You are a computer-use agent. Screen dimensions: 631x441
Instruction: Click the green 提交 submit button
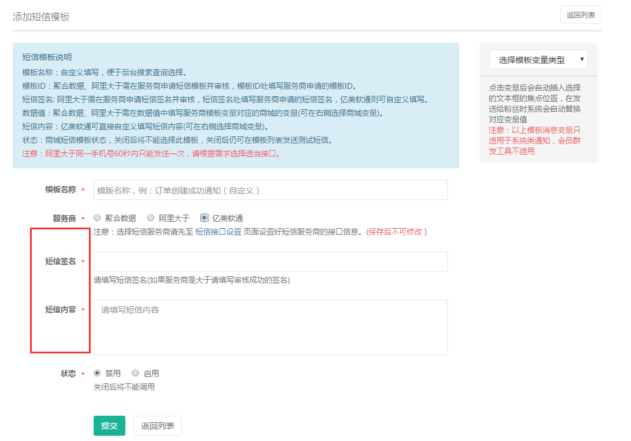pyautogui.click(x=109, y=425)
